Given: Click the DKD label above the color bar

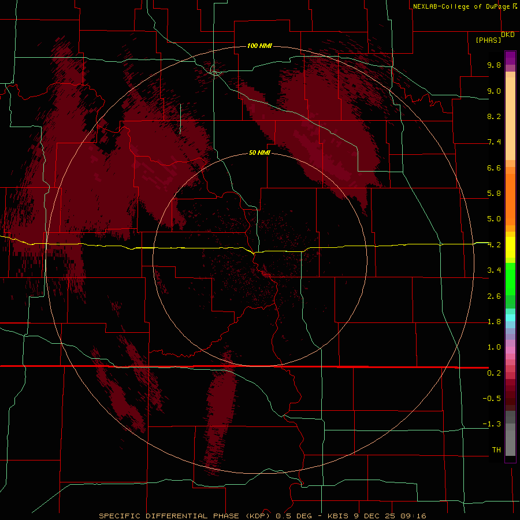Looking at the screenshot, I should (x=508, y=35).
